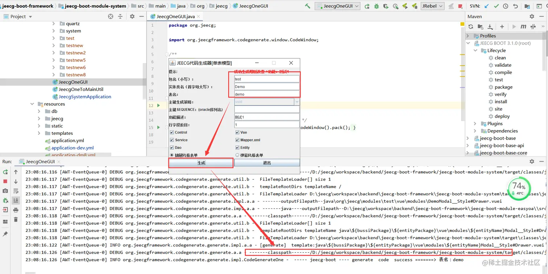Toggle the Entity checkbox
Screen dimensions: 548x274
(x=238, y=148)
